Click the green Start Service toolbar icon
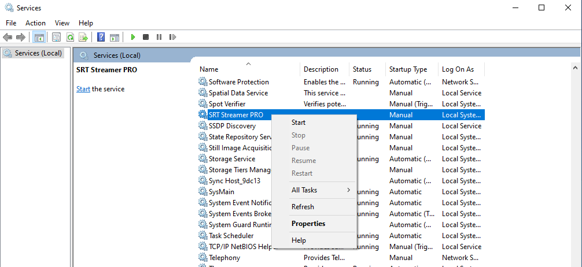Image resolution: width=582 pixels, height=267 pixels. 133,37
